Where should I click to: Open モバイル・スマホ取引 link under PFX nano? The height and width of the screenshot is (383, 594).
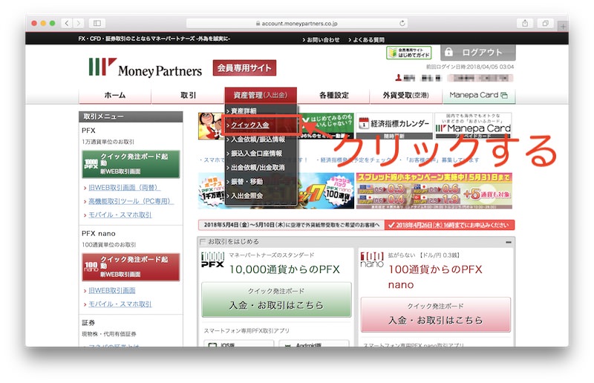[120, 304]
